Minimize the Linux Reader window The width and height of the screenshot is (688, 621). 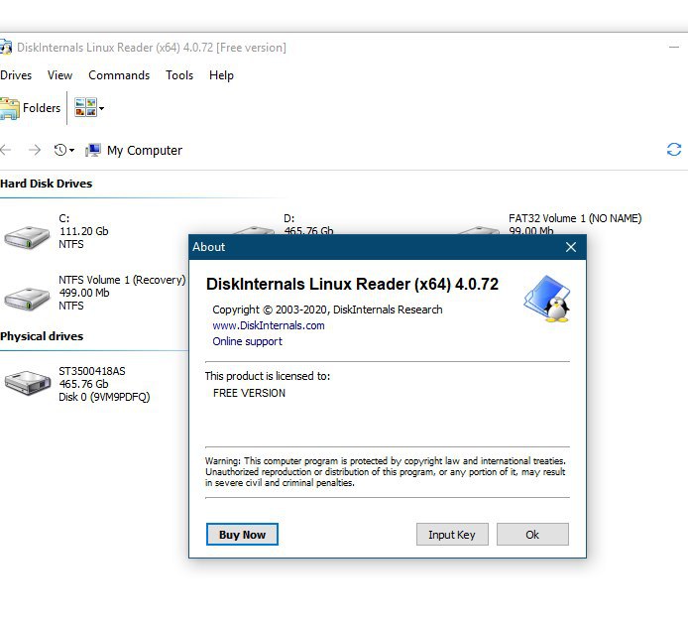(674, 47)
